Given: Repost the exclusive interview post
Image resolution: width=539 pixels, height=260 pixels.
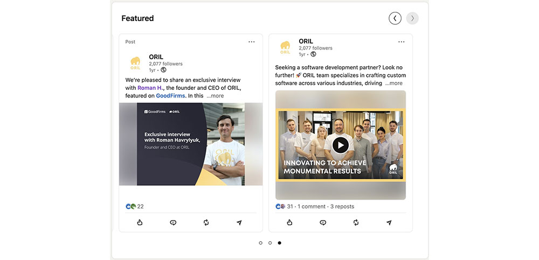Looking at the screenshot, I should [206, 222].
